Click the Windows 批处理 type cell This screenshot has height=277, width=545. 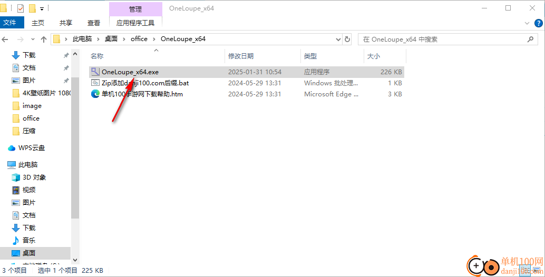click(330, 83)
